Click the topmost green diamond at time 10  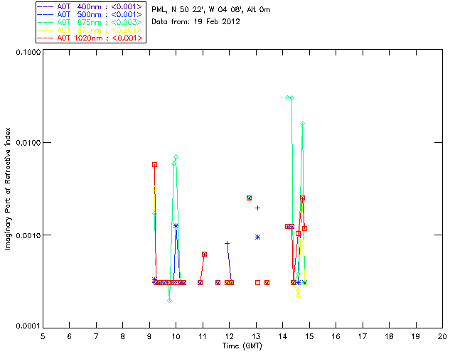tap(176, 156)
